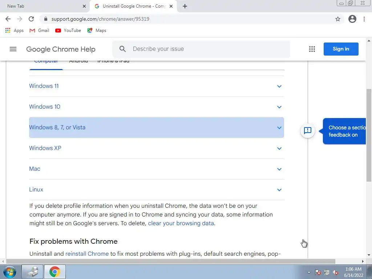The height and width of the screenshot is (279, 372).
Task: Open the Google apps grid icon
Action: pyautogui.click(x=312, y=49)
